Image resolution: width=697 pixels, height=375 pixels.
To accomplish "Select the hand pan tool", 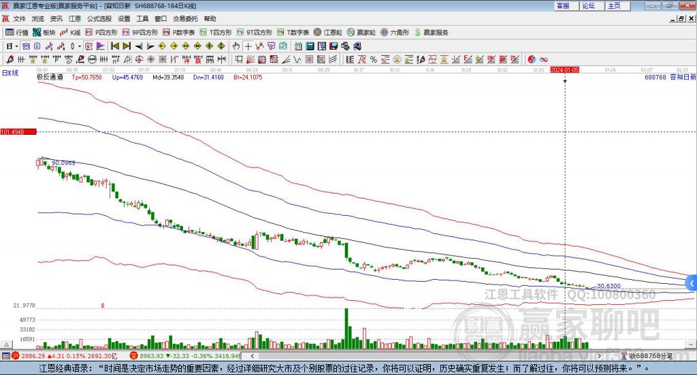I will click(x=236, y=46).
